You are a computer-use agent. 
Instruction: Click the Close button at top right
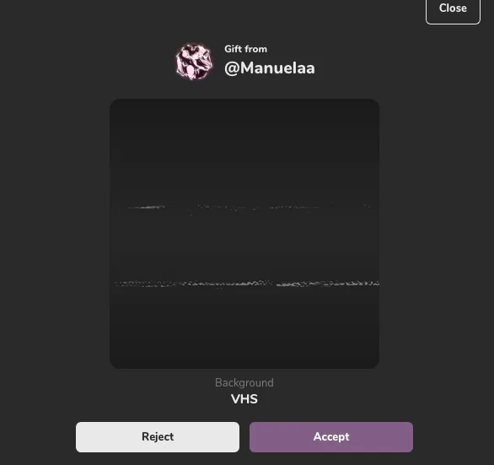(x=453, y=8)
